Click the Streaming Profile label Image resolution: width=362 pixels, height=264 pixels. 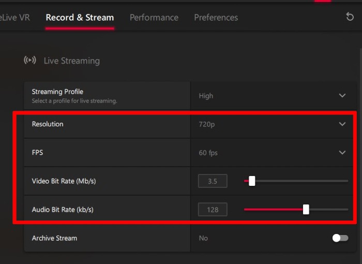[57, 92]
